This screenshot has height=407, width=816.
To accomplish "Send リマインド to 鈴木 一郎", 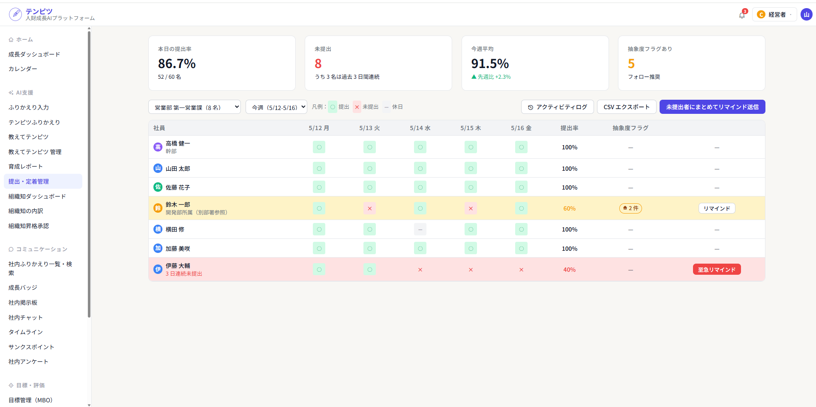I will [x=717, y=208].
